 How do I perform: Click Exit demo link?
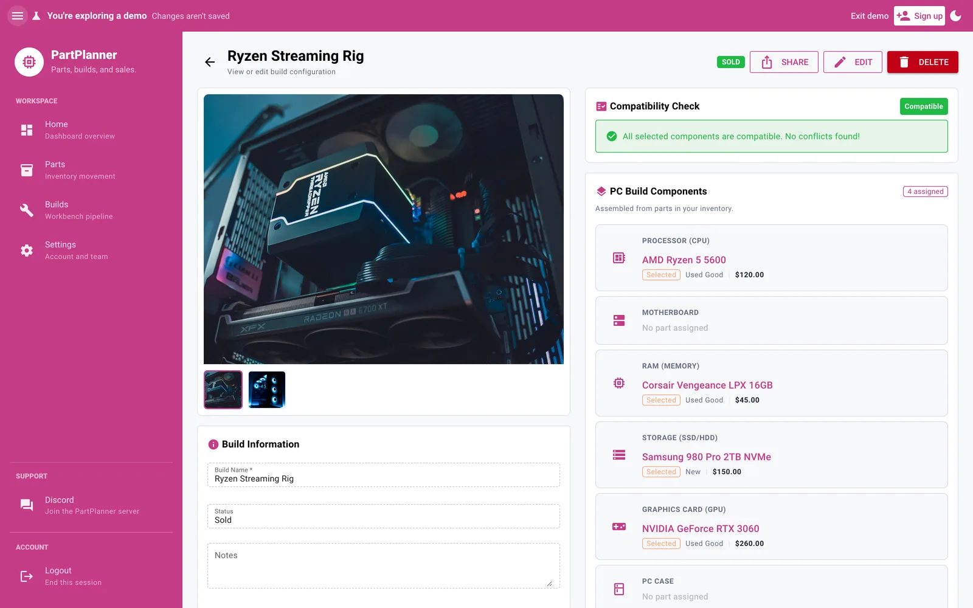(870, 16)
